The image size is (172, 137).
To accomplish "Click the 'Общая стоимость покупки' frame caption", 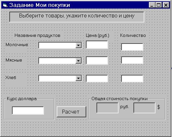I will [x=120, y=99].
